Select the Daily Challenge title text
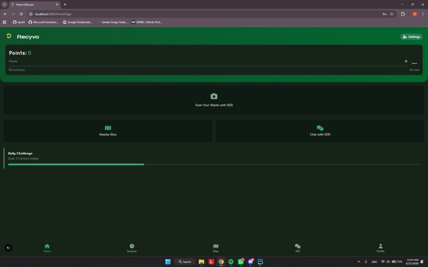Image resolution: width=428 pixels, height=267 pixels. pos(20,154)
